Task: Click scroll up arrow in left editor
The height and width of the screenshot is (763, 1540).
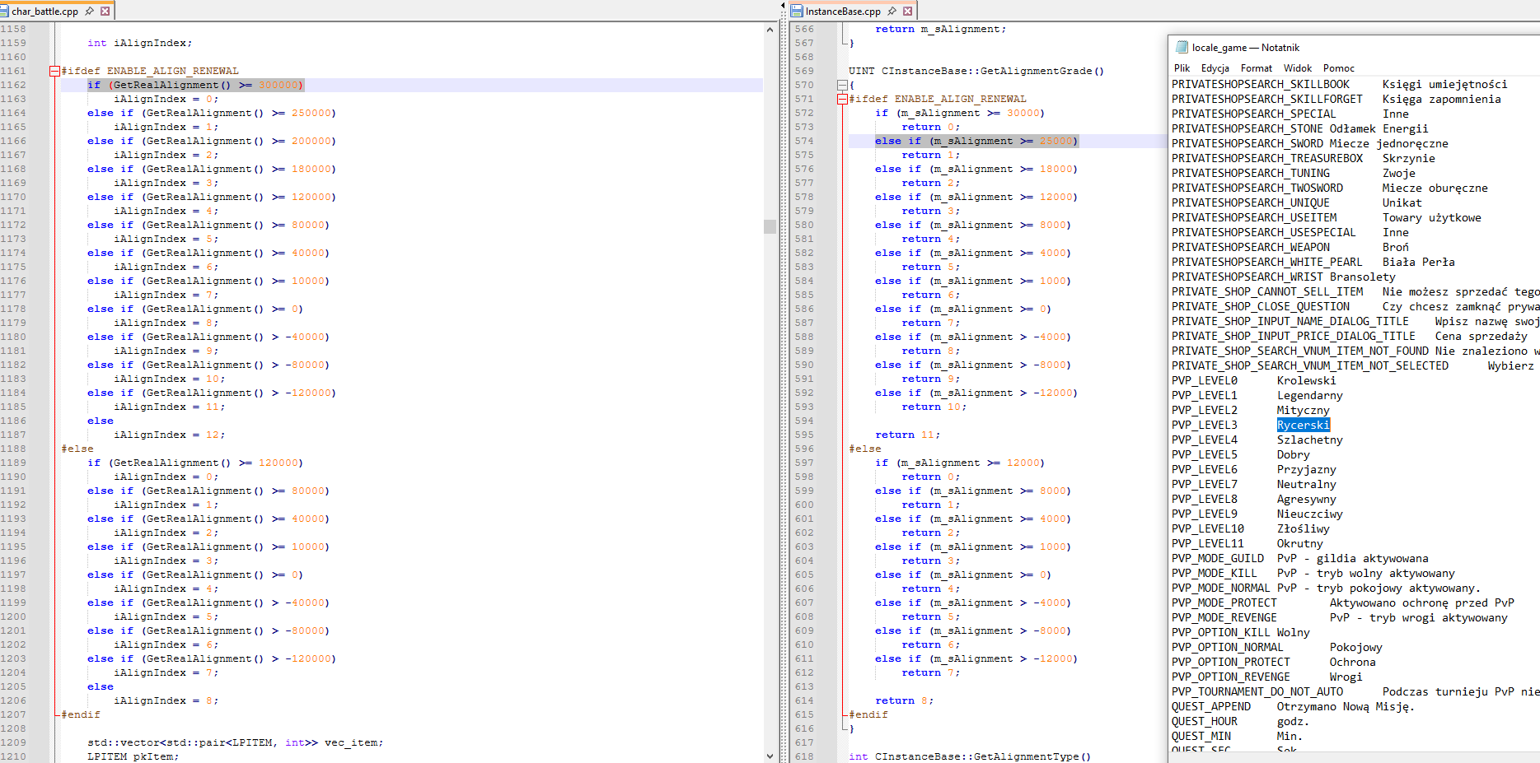Action: 770,30
